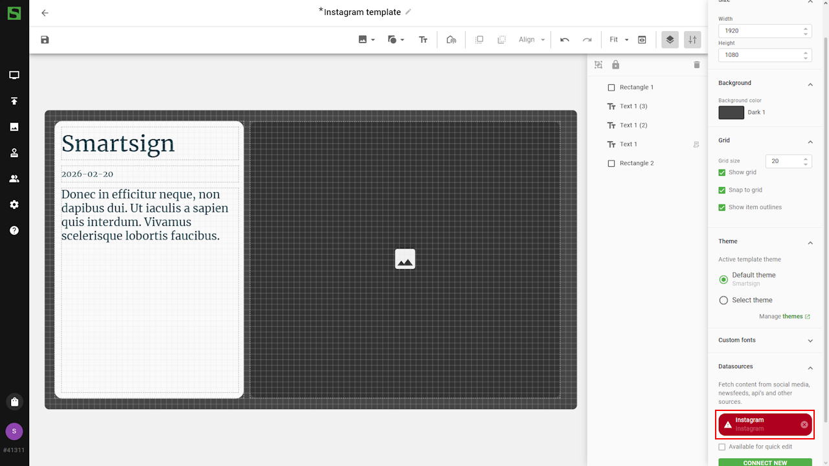
Task: Click the delete layer trash icon
Action: pyautogui.click(x=697, y=65)
